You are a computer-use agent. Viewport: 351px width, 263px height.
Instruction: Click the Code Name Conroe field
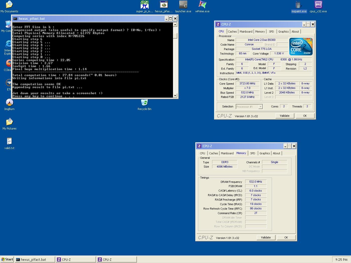(249, 44)
